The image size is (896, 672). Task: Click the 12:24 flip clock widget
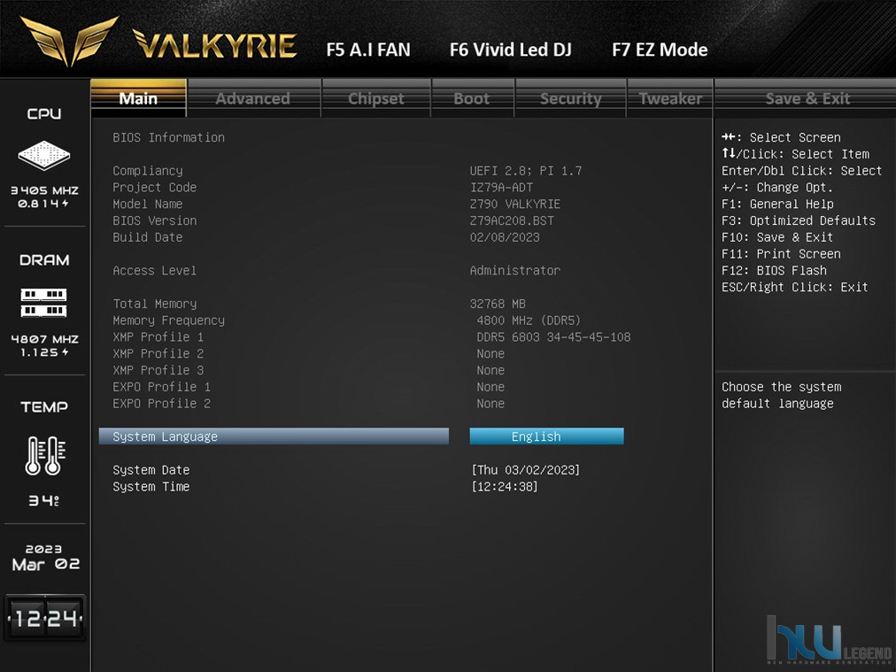tap(45, 618)
